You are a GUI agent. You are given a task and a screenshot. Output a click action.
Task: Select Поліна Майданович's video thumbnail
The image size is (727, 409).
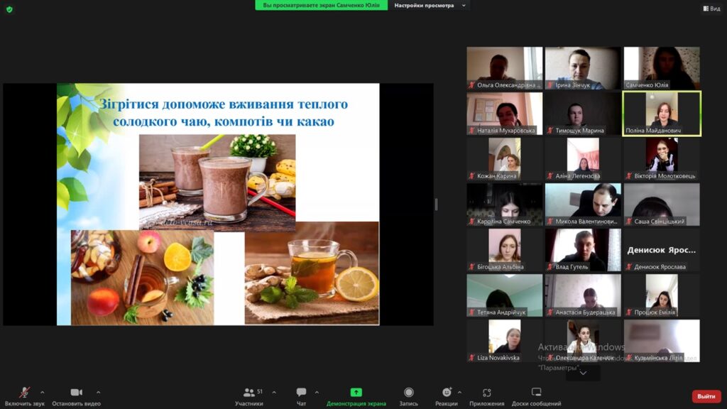click(662, 113)
